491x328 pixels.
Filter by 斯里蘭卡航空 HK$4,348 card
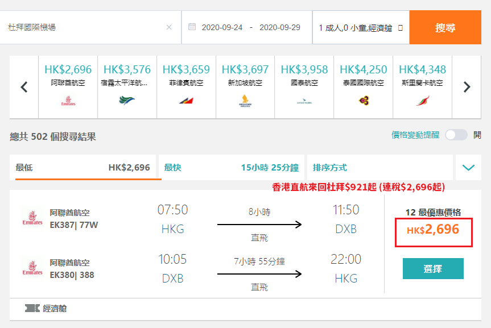pyautogui.click(x=422, y=87)
